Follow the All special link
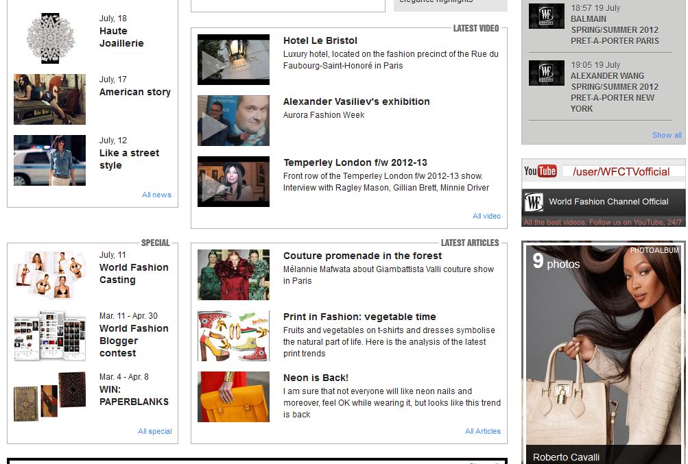This screenshot has width=688, height=464. tap(155, 432)
